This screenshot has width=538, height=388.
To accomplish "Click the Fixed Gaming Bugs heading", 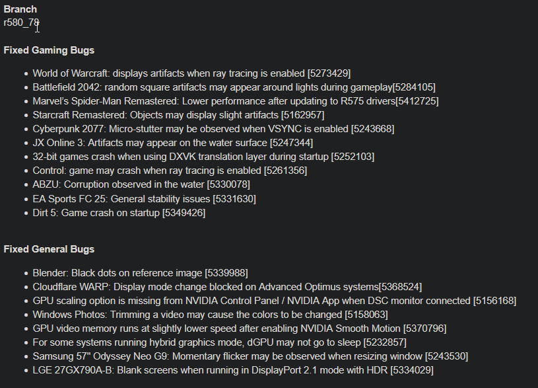I will coord(49,50).
